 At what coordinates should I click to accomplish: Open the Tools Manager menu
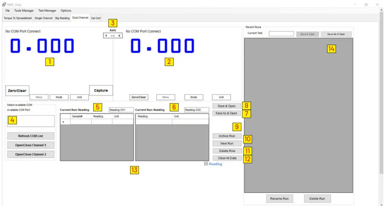[x=24, y=11]
